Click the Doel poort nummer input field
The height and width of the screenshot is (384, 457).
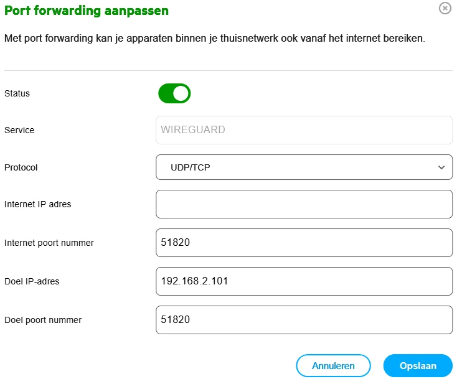[304, 320]
